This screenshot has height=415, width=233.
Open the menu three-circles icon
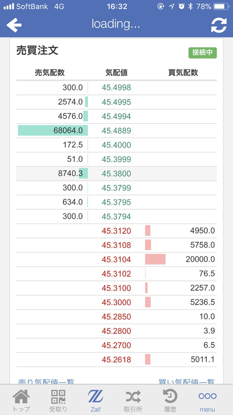click(207, 401)
